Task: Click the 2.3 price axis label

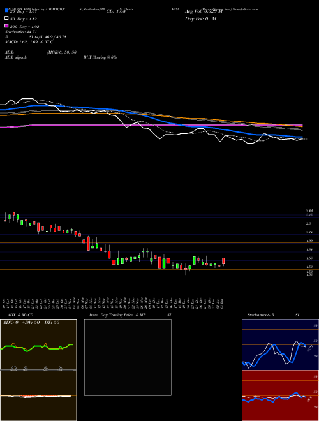Action: click(x=308, y=223)
